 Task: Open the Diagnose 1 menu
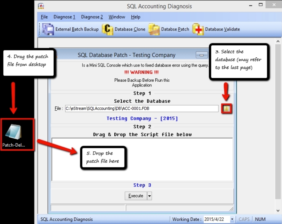pyautogui.click(x=64, y=17)
